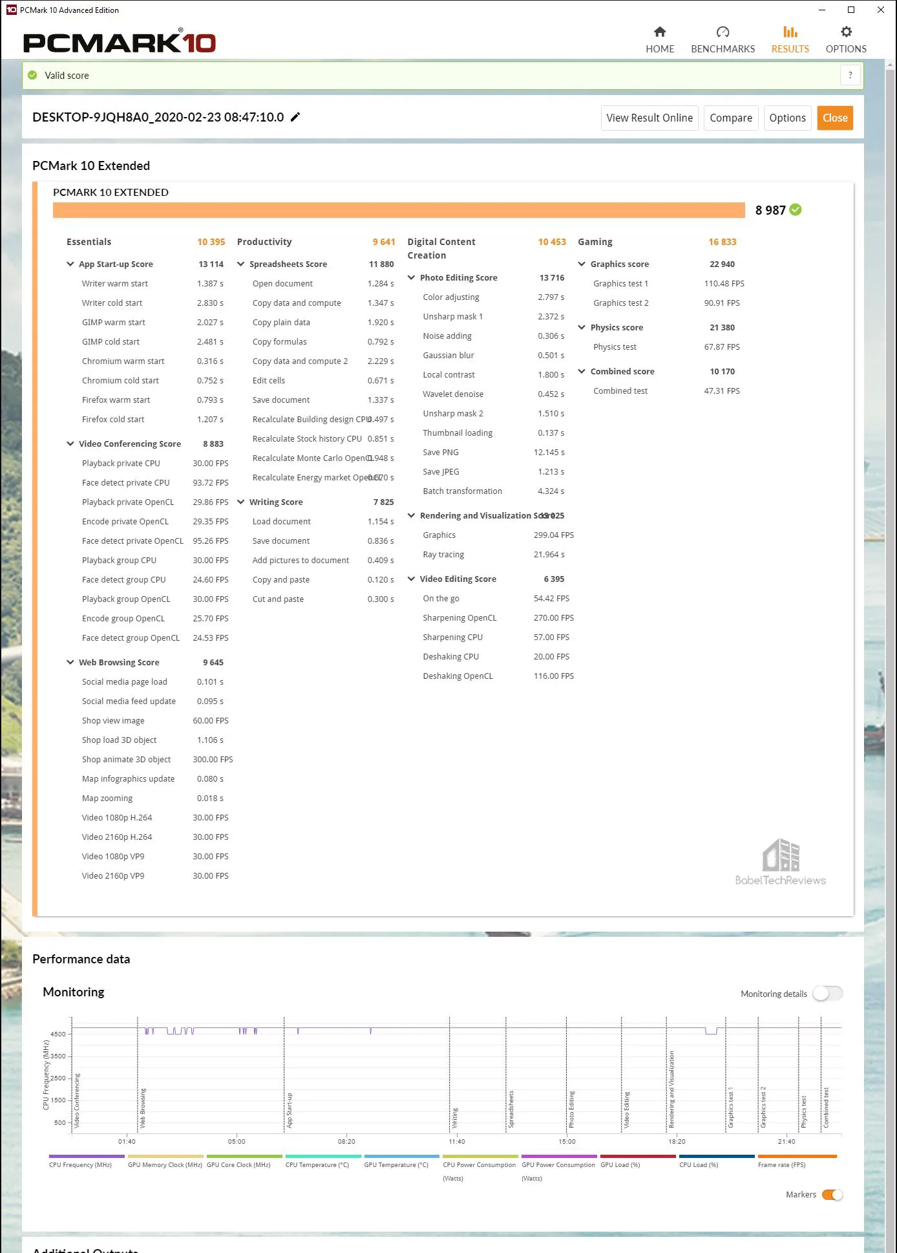Collapse Physics score section

[582, 327]
